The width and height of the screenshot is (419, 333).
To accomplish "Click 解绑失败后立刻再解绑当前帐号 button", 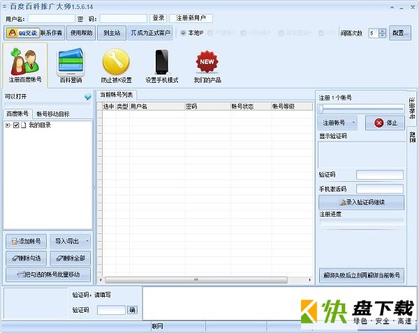I will 361,275.
